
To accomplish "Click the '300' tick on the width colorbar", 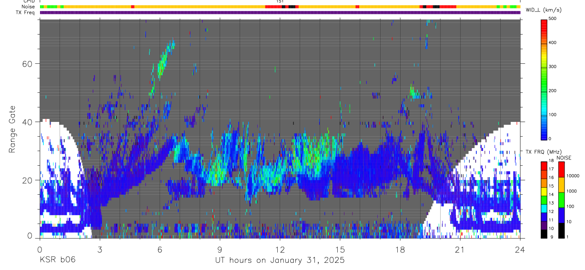I will point(553,67).
